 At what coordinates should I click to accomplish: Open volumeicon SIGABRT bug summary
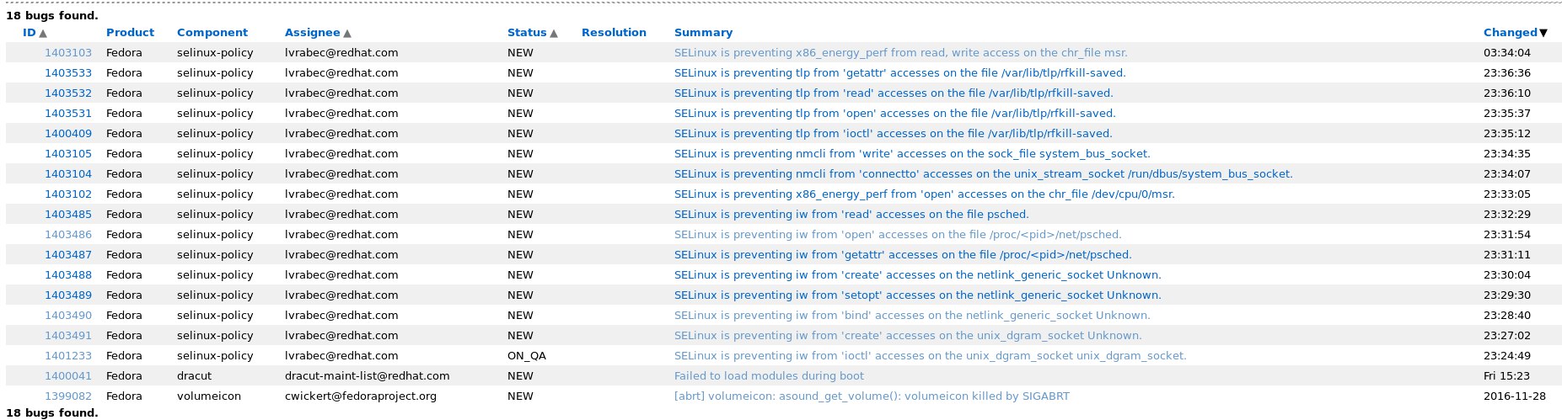click(x=872, y=396)
